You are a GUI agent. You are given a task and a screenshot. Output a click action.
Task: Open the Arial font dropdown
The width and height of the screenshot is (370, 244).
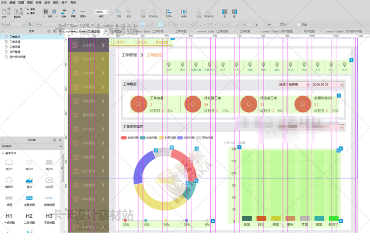point(48,24)
